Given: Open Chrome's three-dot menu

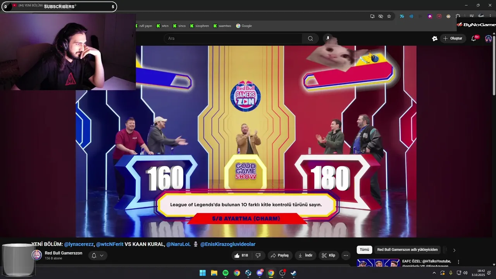Looking at the screenshot, I should pos(490,16).
